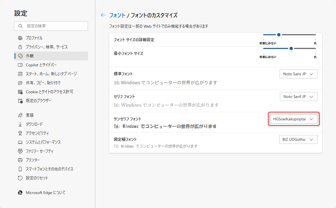
Task: Click the laptop icon for システムとパフォーマンス
Action: pos(20,142)
